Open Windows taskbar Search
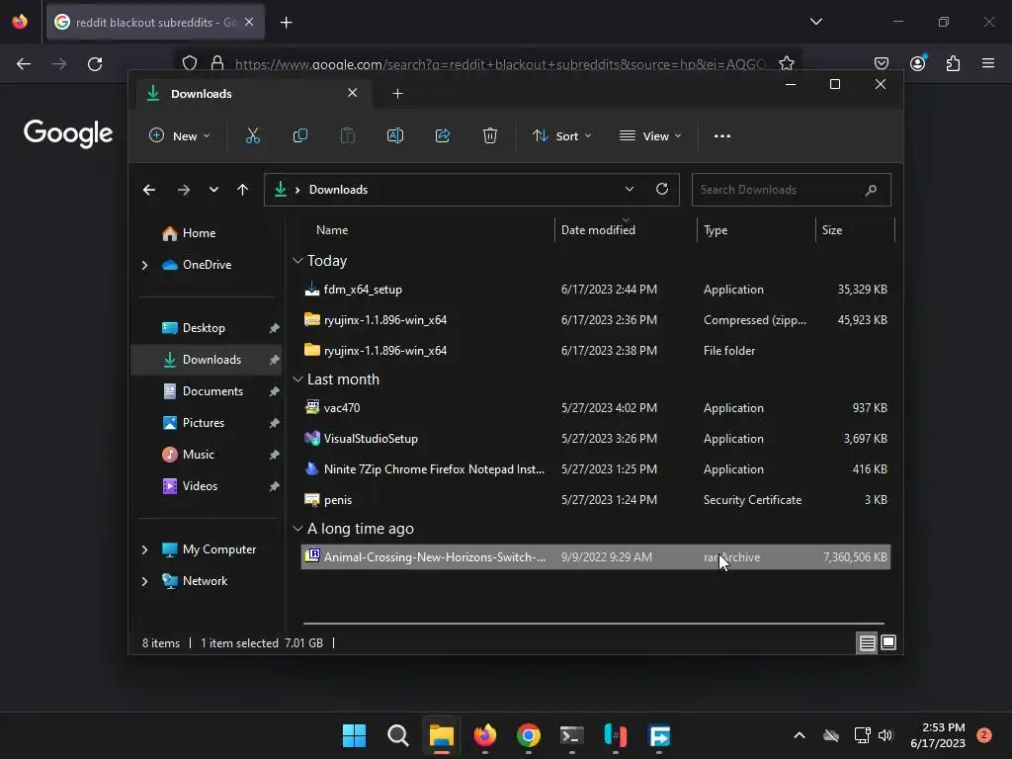 397,735
